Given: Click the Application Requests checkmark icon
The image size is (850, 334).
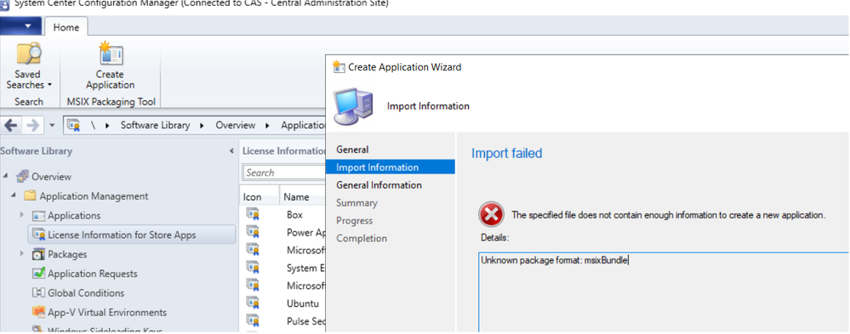Looking at the screenshot, I should coord(38,274).
